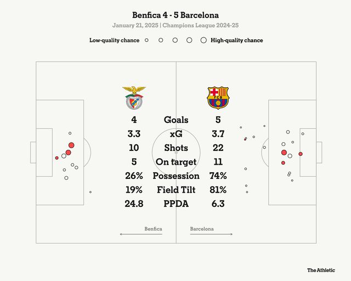351x281 pixels.
Task: Select the Field Tilt stat label
Action: [176, 190]
